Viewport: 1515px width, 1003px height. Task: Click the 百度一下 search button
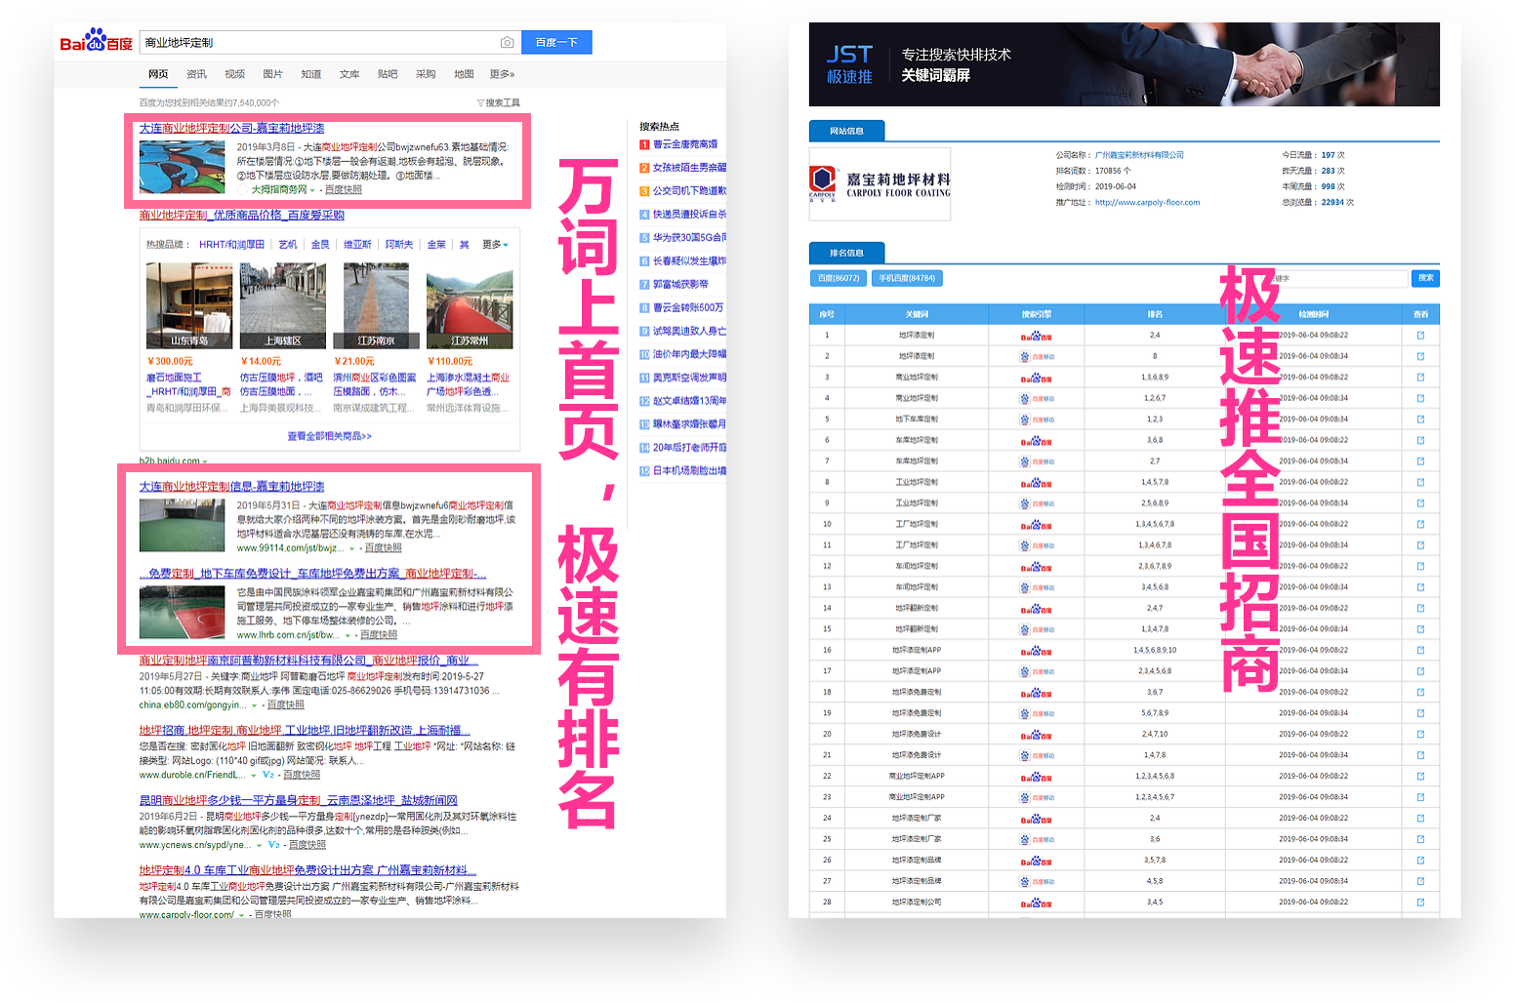(556, 43)
